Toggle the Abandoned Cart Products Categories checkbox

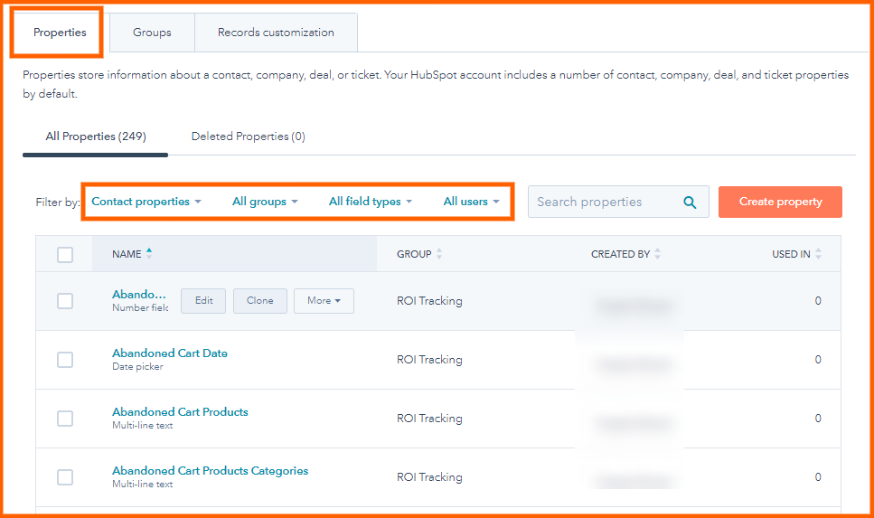coord(65,477)
